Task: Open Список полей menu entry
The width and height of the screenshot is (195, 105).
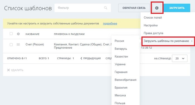Action: [153, 17]
